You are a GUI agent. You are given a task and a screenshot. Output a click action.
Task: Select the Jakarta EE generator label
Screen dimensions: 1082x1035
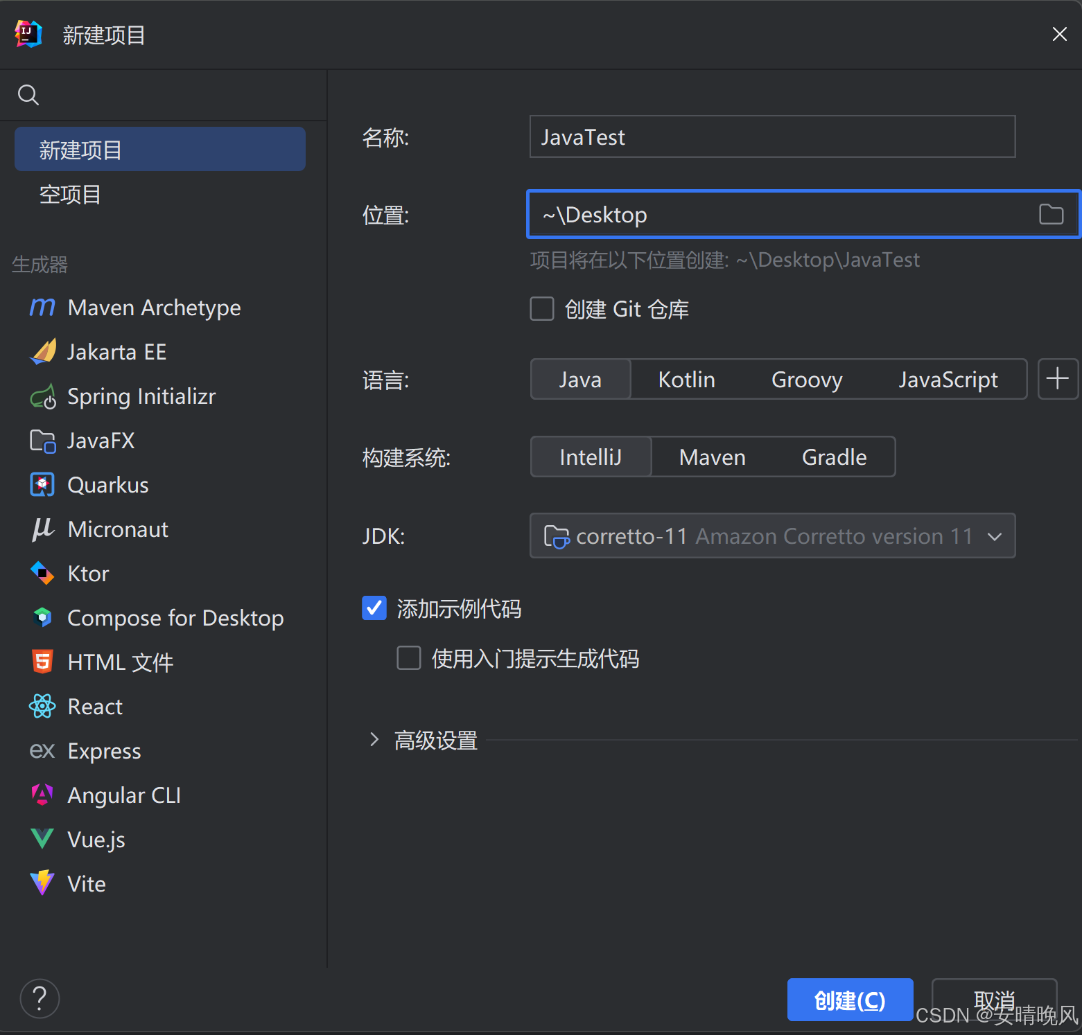click(117, 351)
